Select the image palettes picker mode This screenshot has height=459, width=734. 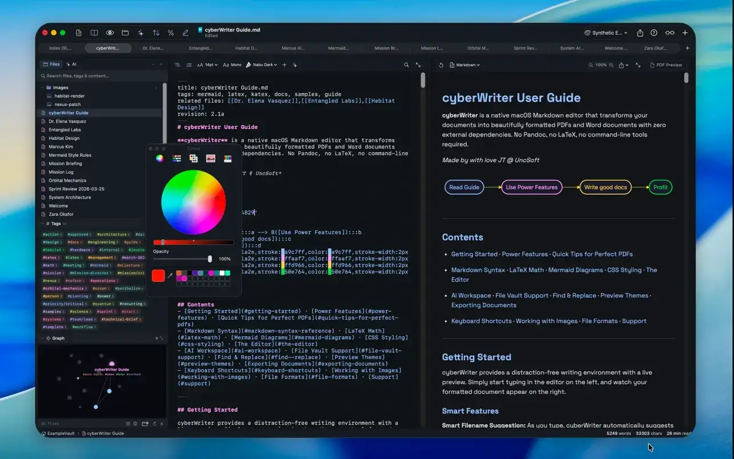point(211,159)
